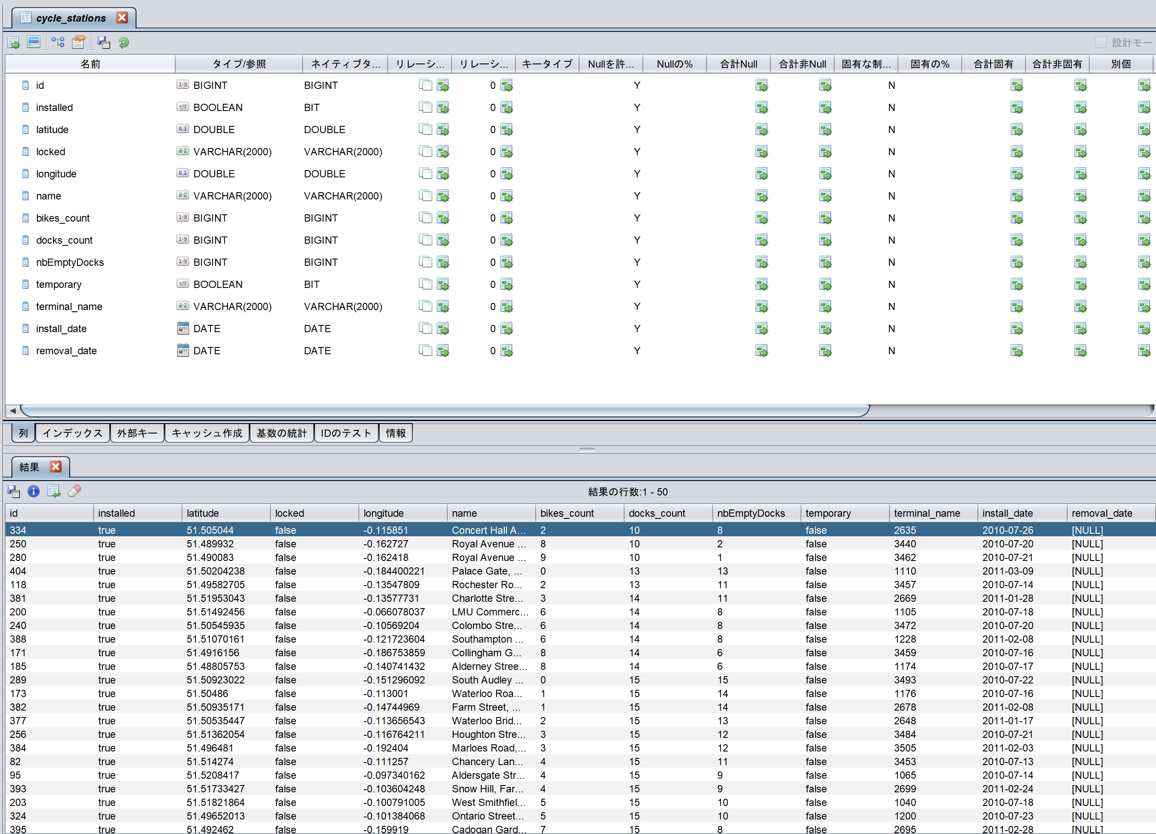Image resolution: width=1156 pixels, height=834 pixels.
Task: Click the blank relation box in the removal_date row
Action: (x=426, y=351)
